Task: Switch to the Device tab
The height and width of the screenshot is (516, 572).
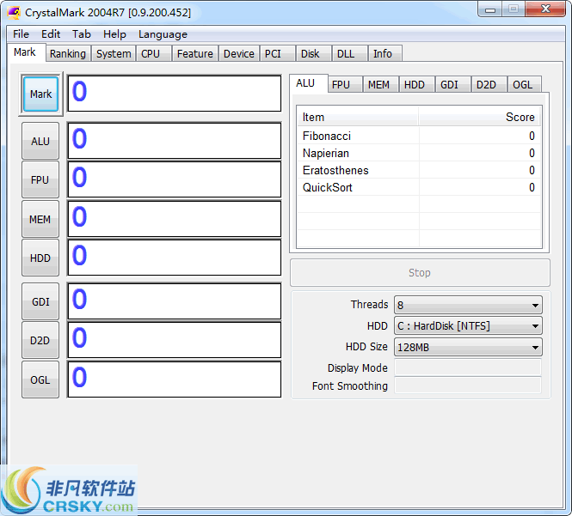Action: click(239, 53)
